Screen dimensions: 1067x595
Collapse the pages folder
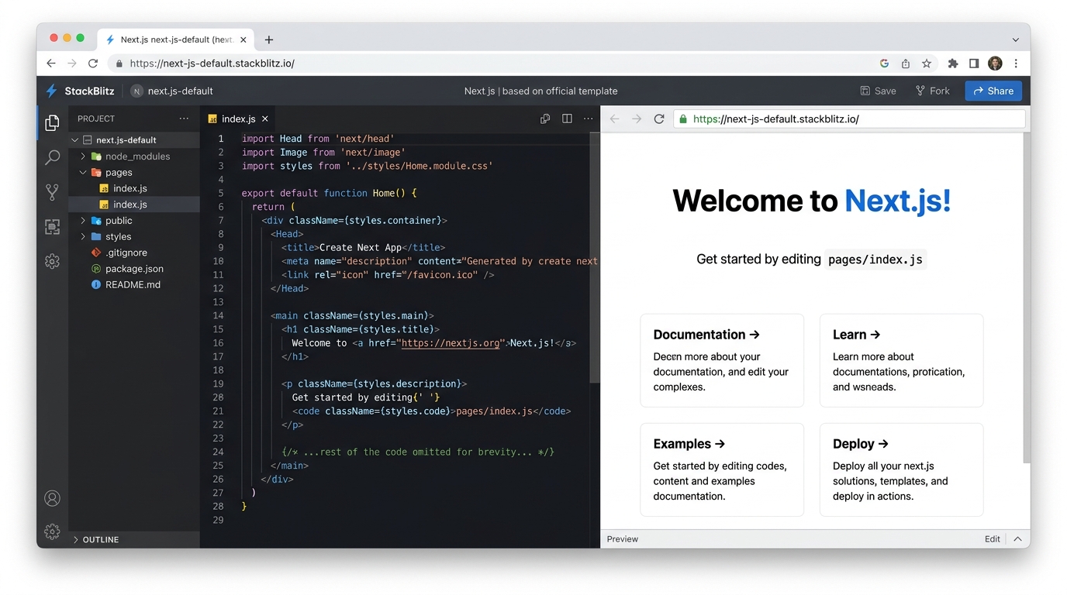[84, 173]
